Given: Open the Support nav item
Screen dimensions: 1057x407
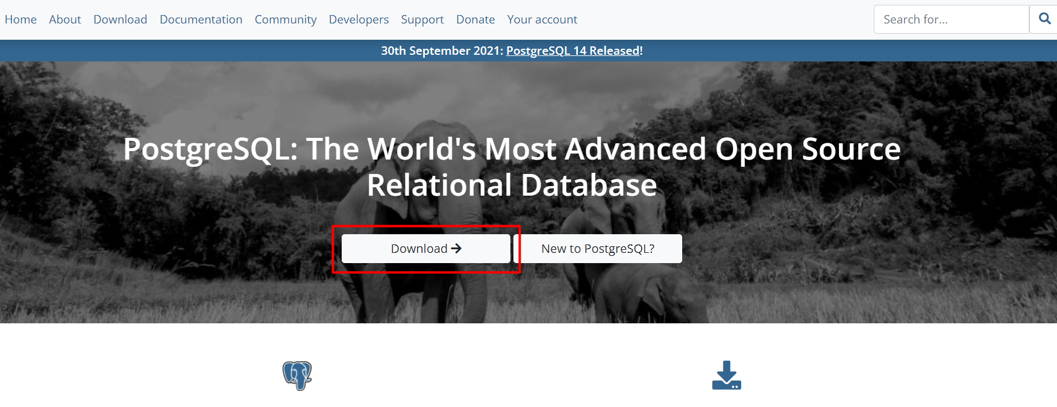Looking at the screenshot, I should [422, 19].
